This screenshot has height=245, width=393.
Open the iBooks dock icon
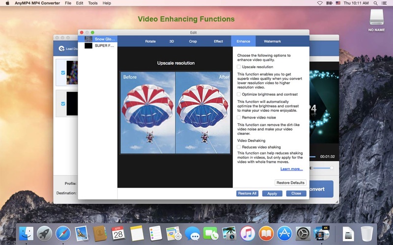266,234
